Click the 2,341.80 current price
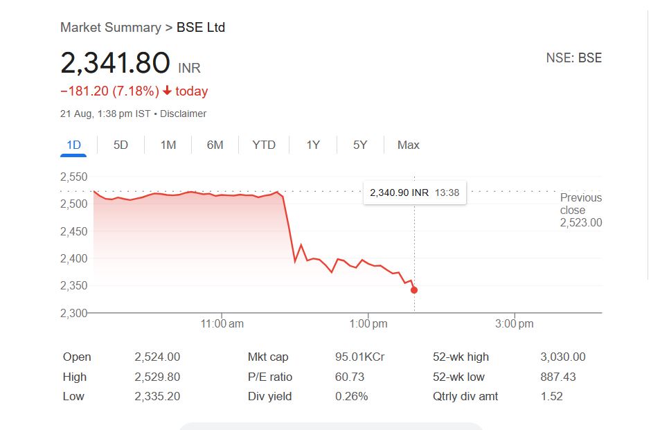 tap(115, 63)
